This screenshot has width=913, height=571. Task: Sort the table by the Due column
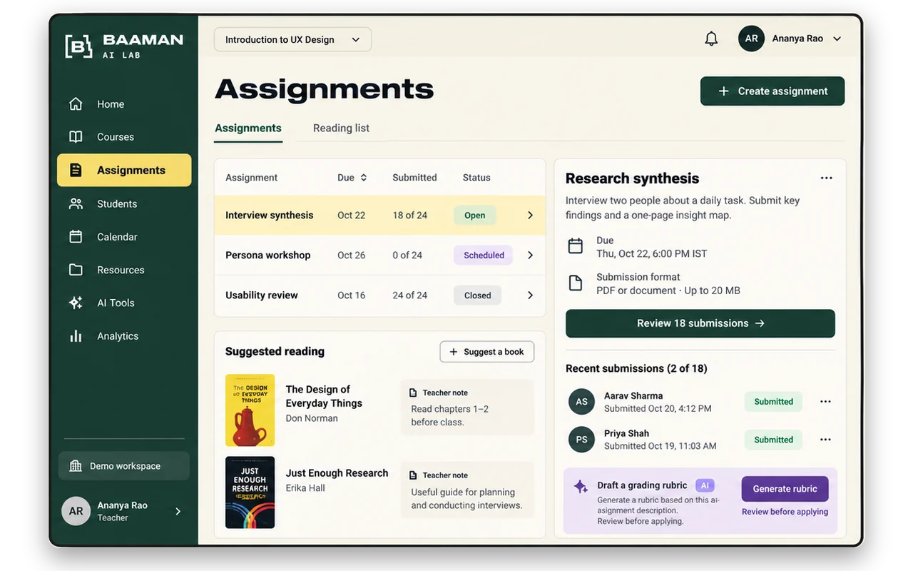point(352,178)
